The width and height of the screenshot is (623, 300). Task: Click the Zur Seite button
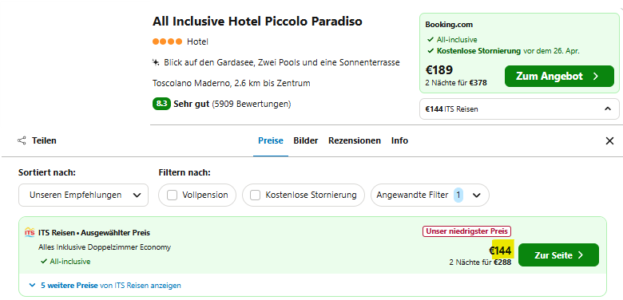[x=558, y=255]
